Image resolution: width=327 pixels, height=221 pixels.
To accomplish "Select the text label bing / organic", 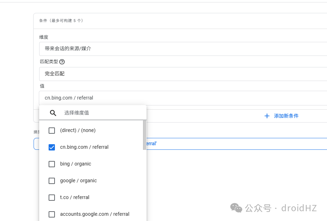I will (x=76, y=164).
